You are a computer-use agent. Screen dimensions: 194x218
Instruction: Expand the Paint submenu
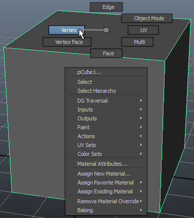[x=106, y=127]
